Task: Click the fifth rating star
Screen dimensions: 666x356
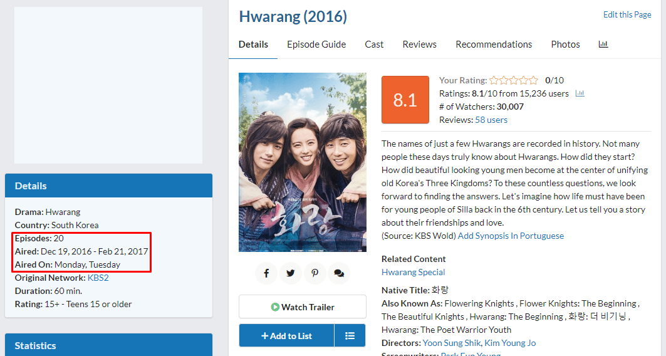Action: point(533,80)
